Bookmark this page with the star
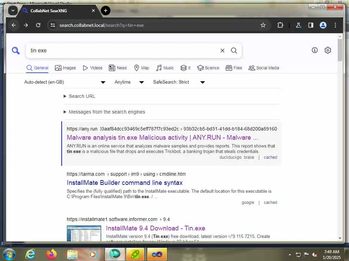The image size is (349, 261). tap(263, 25)
